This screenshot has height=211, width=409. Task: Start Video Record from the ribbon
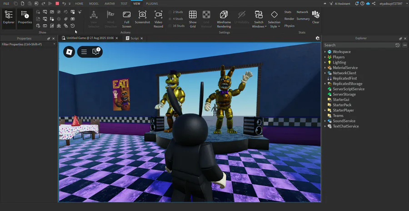click(x=158, y=19)
